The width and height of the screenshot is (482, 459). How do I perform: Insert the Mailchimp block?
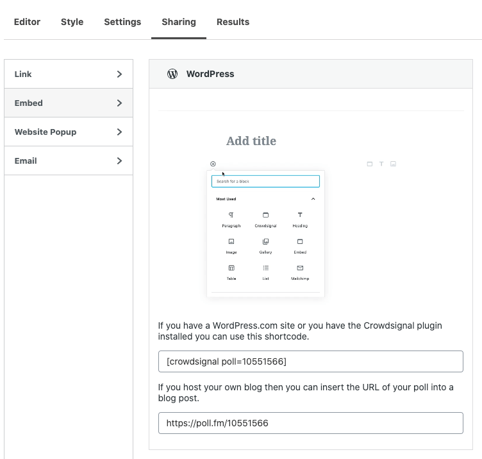point(300,268)
